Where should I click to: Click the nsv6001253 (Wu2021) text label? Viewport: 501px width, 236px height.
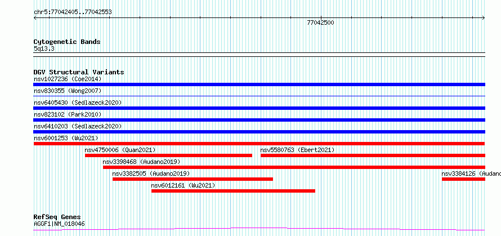66,138
